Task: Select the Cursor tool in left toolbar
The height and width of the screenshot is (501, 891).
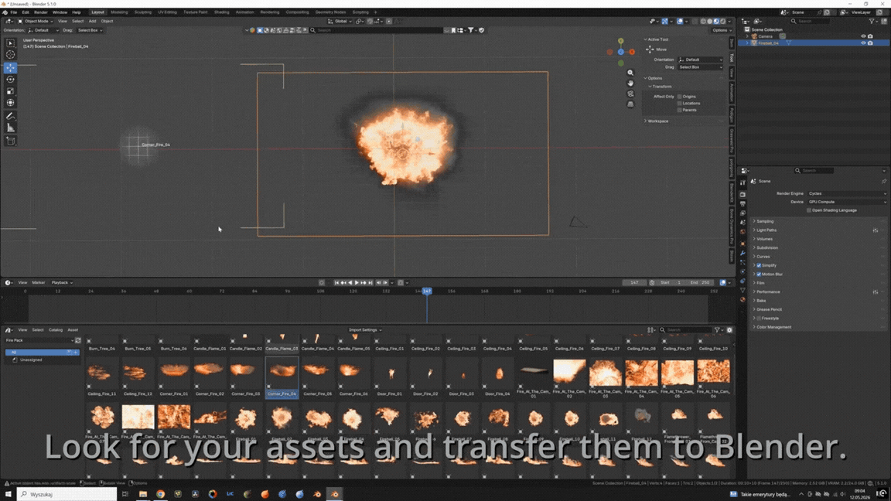Action: 10,55
